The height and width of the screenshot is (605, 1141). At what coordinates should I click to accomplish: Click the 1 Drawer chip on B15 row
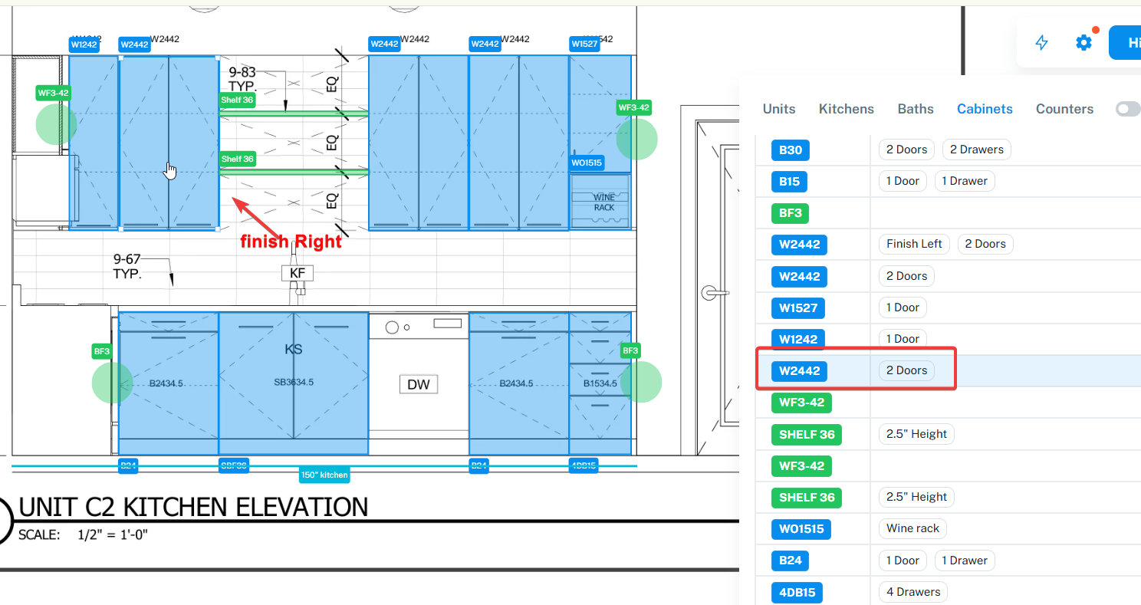click(965, 181)
